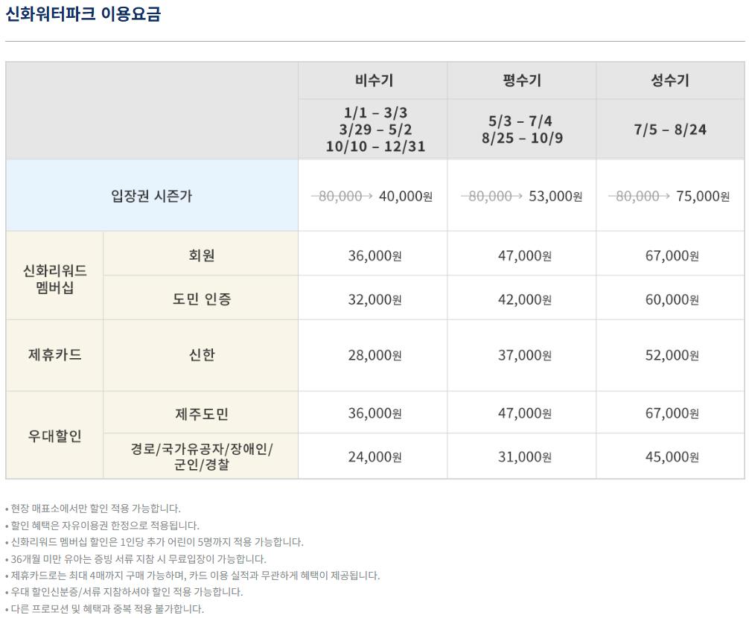This screenshot has width=749, height=618.
Task: Click the note about 제휴카드 최대 4매
Action: 193,576
